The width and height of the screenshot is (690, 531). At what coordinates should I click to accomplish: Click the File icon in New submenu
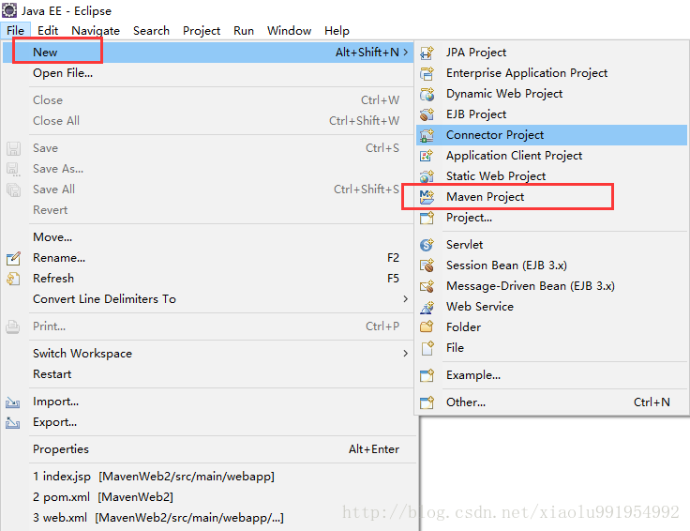click(427, 348)
